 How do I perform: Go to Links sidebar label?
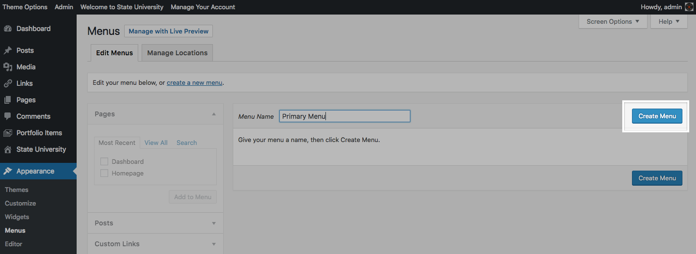(x=25, y=83)
